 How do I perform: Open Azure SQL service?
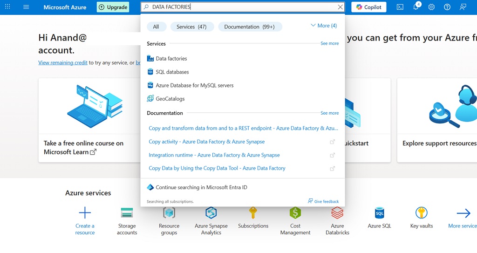coord(379,218)
